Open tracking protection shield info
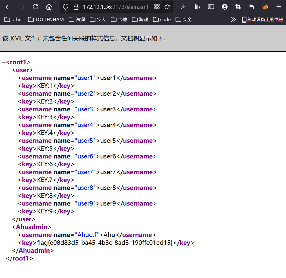Viewport: 286px width, 278px height. coord(66,7)
